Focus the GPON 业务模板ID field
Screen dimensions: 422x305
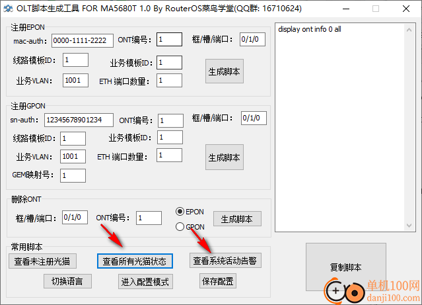170,137
